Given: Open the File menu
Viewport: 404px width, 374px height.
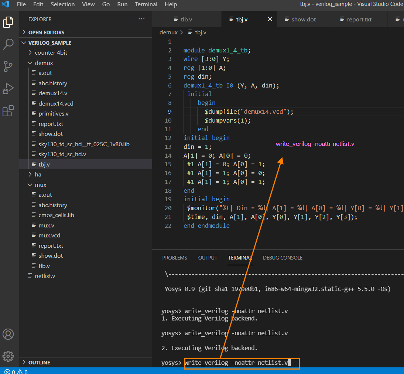Looking at the screenshot, I should coord(21,4).
